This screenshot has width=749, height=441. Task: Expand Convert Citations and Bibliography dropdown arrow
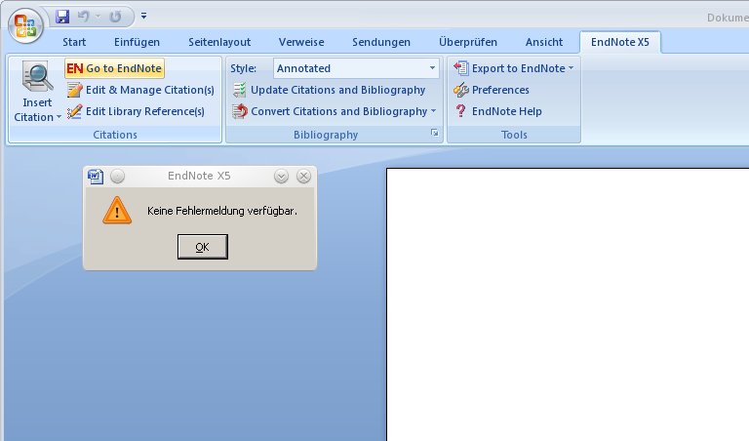click(433, 111)
